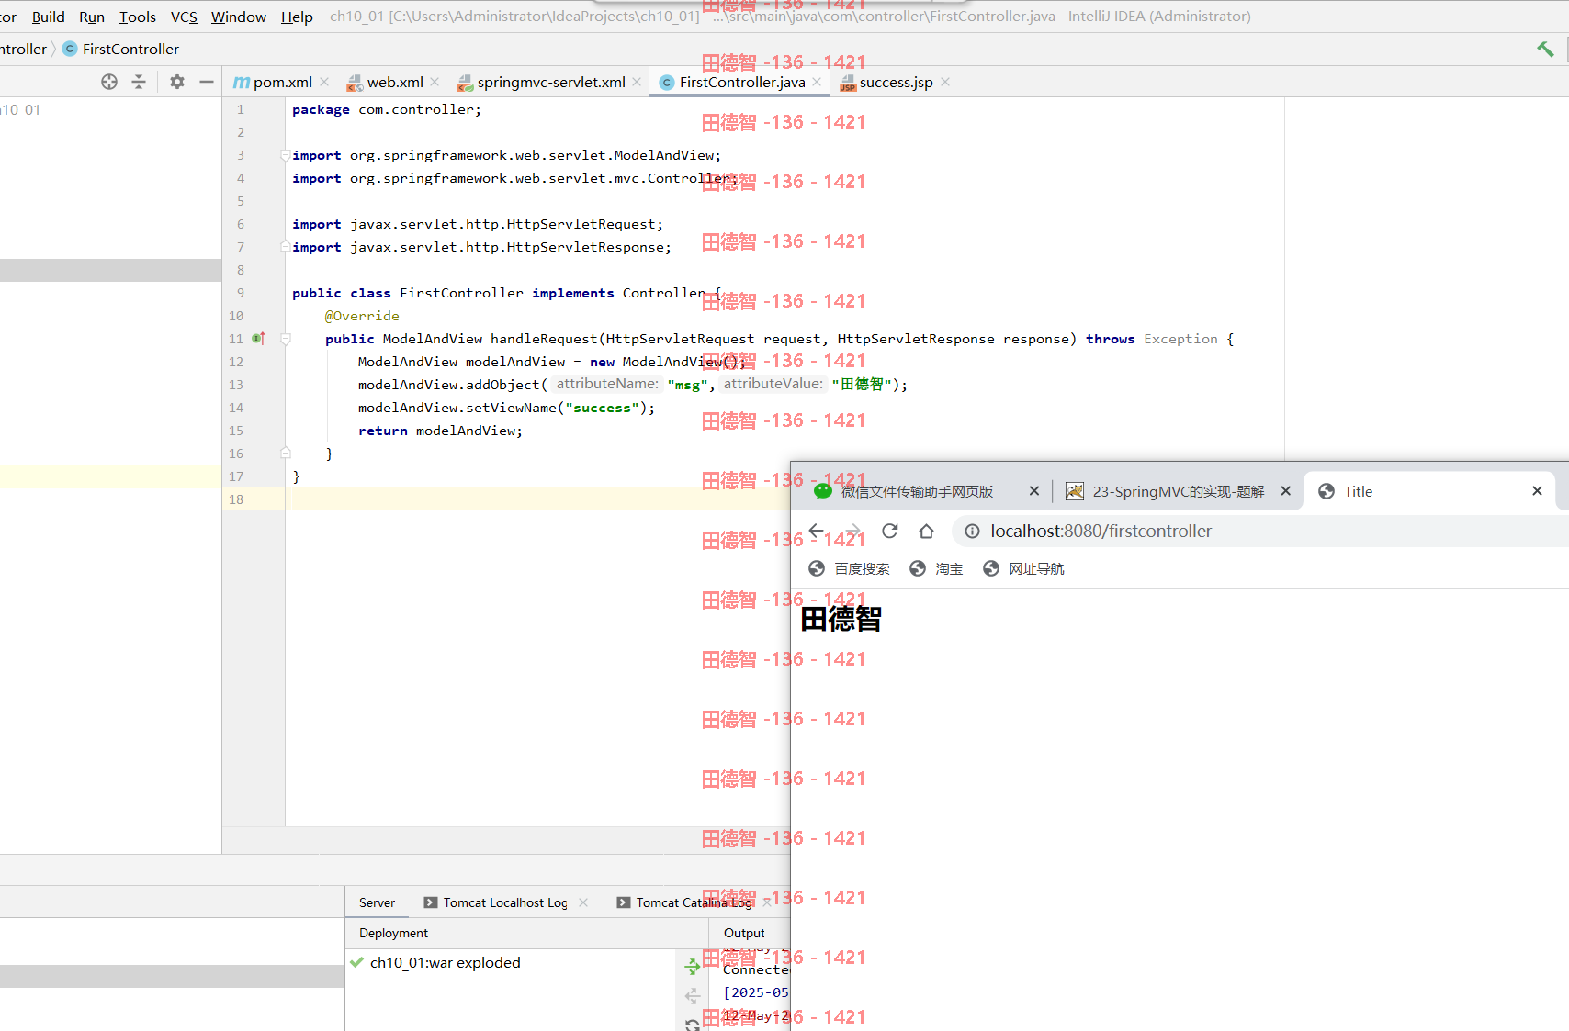The image size is (1569, 1031).
Task: Close the Tomcat Localhost Log tab
Action: pyautogui.click(x=583, y=902)
